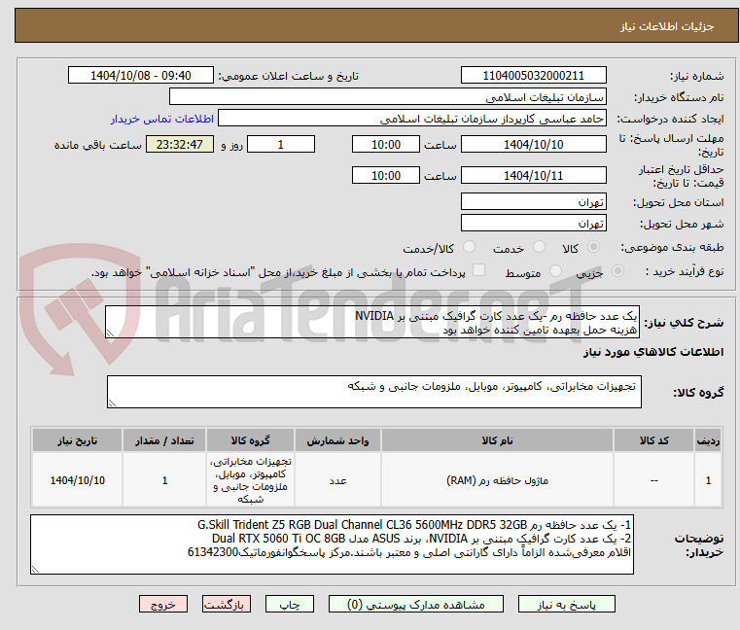
Task: Select the خدمت radio button
Action: (x=539, y=247)
